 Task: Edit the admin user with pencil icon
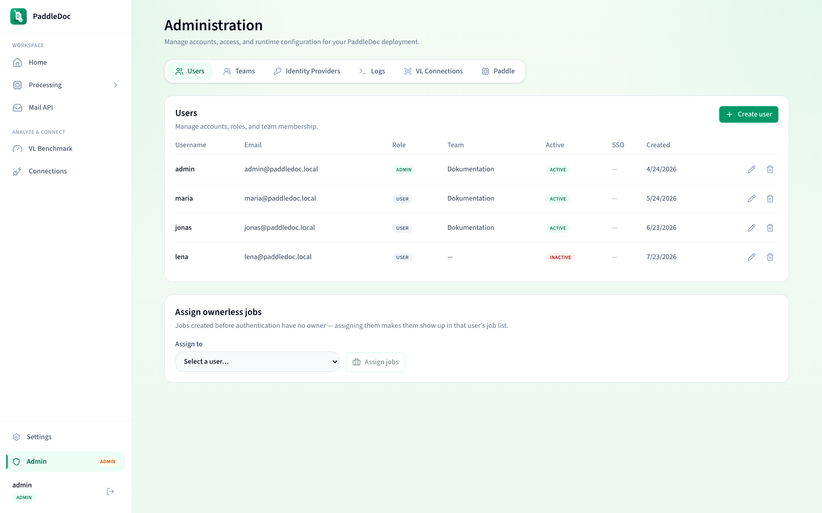[x=751, y=169]
